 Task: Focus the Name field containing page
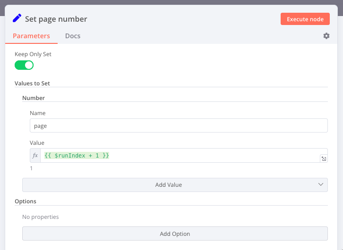179,125
